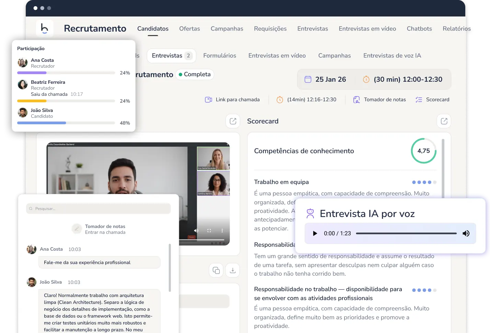The height and width of the screenshot is (333, 490).
Task: Open the top Entrevistas navigation item
Action: [x=312, y=28]
